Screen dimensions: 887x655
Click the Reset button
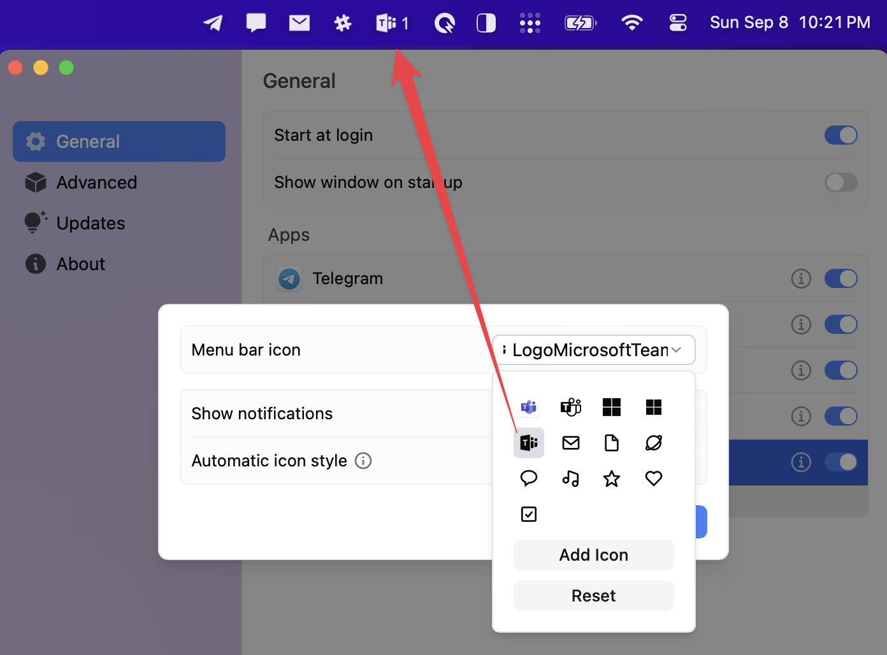click(594, 596)
